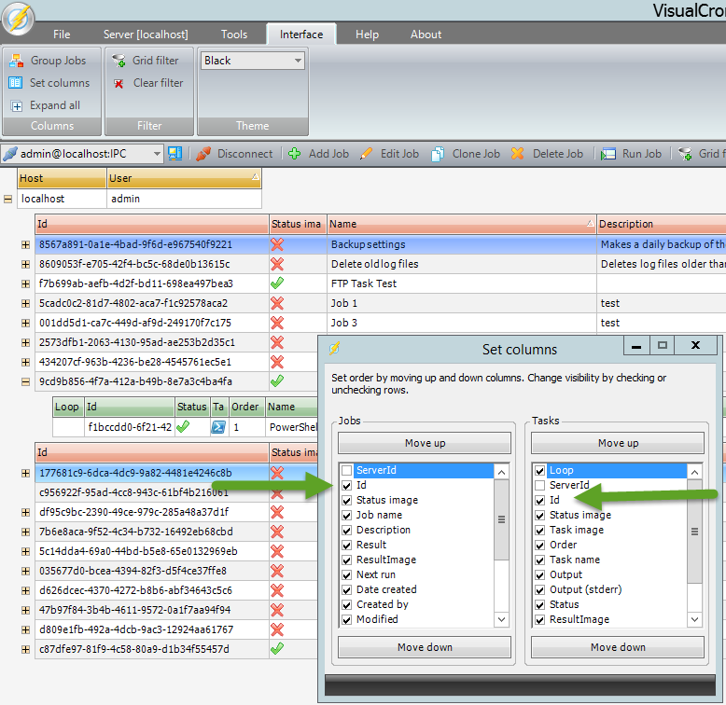Image resolution: width=726 pixels, height=705 pixels.
Task: Click Move down button under Tasks
Action: pos(618,647)
